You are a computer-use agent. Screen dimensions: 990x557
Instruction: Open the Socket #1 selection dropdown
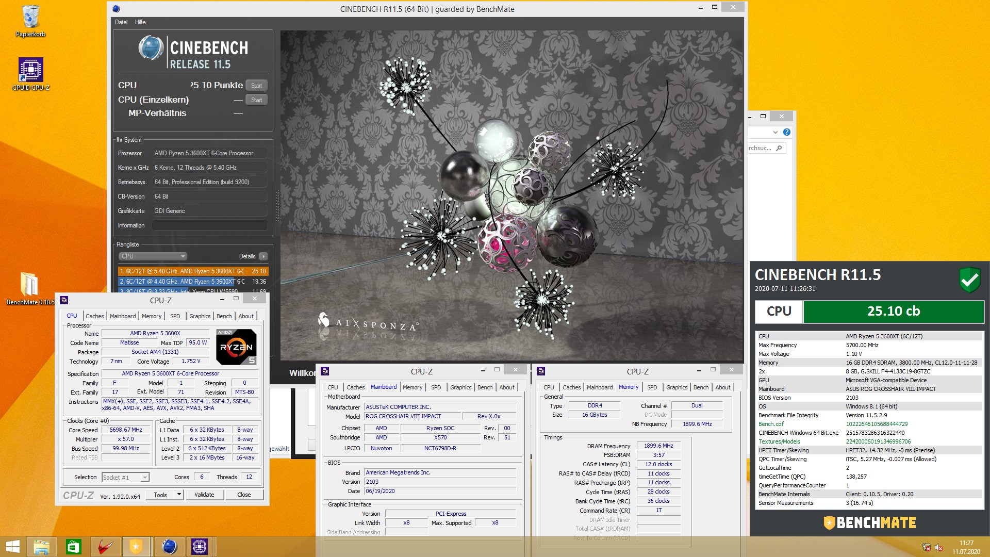click(x=125, y=478)
